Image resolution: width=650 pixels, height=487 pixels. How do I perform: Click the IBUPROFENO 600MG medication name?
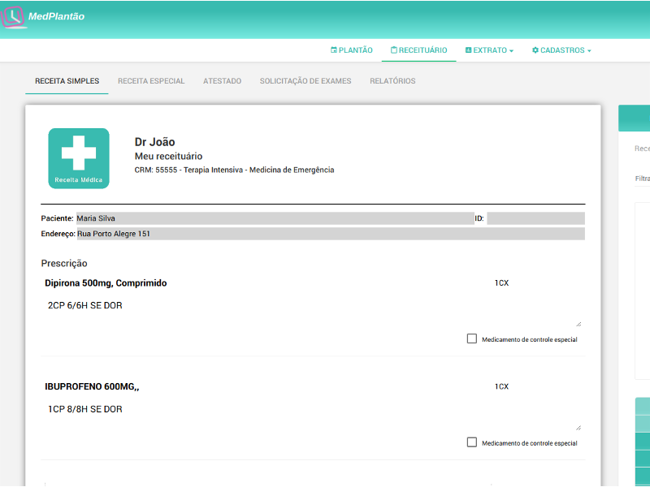[92, 387]
